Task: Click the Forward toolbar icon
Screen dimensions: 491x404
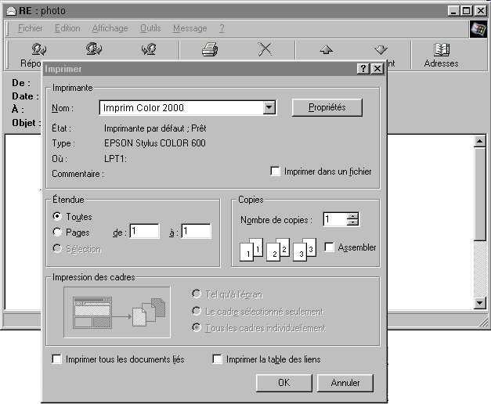Action: click(149, 49)
